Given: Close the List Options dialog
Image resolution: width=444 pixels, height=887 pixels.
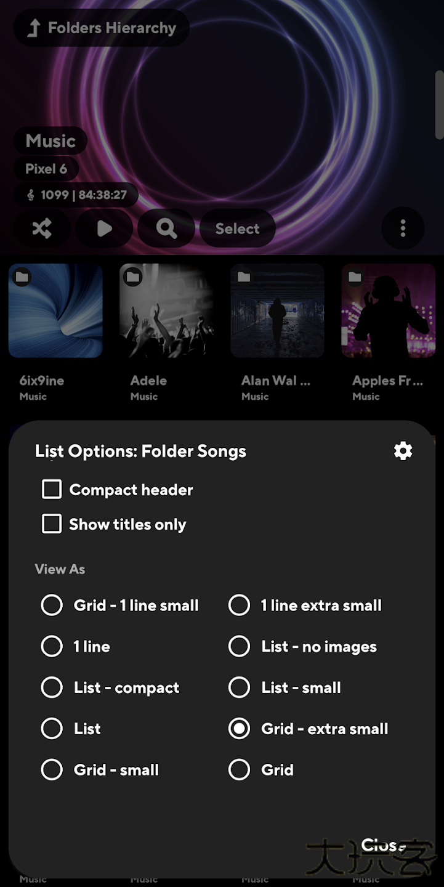Looking at the screenshot, I should coord(383,844).
